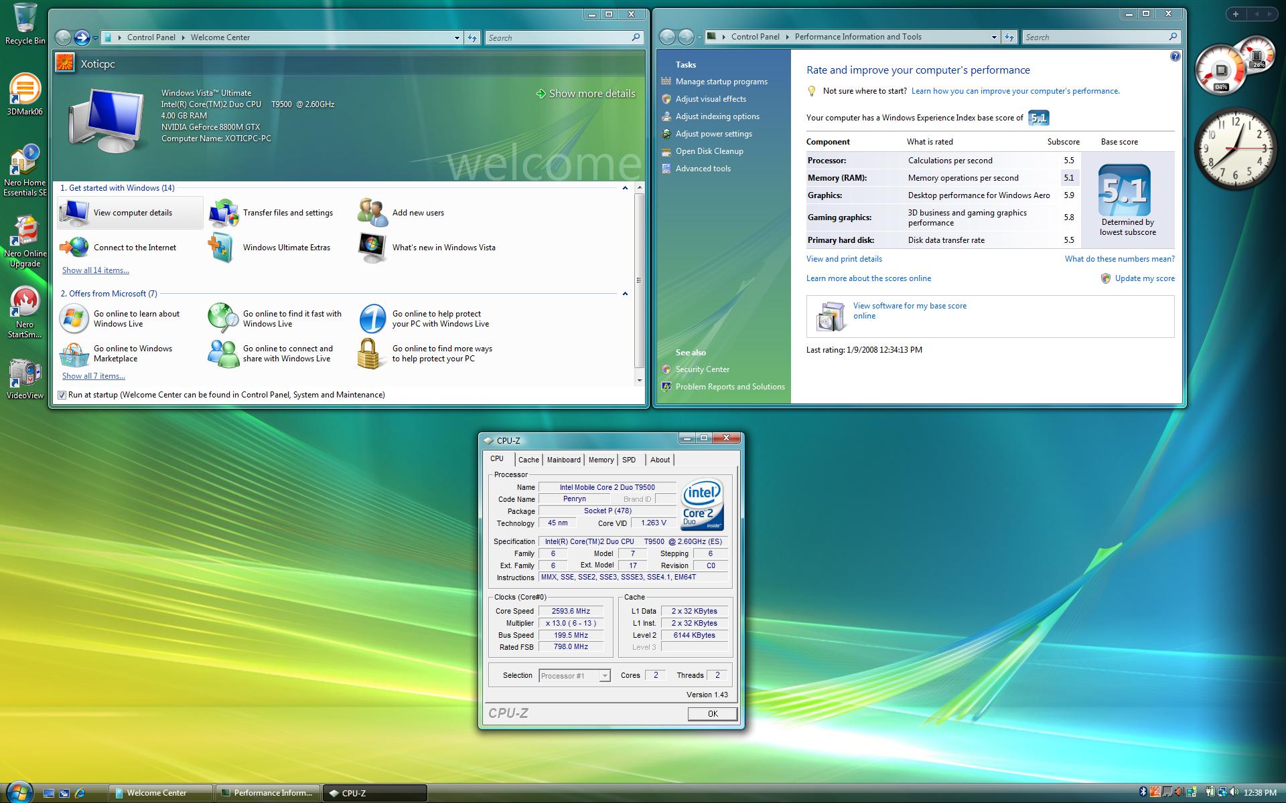Image resolution: width=1286 pixels, height=803 pixels.
Task: Add a gadget with sidebar plus button
Action: [1235, 13]
